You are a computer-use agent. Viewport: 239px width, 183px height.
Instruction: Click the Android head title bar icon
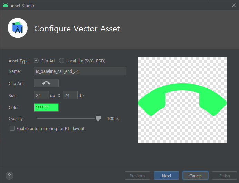tap(6, 6)
